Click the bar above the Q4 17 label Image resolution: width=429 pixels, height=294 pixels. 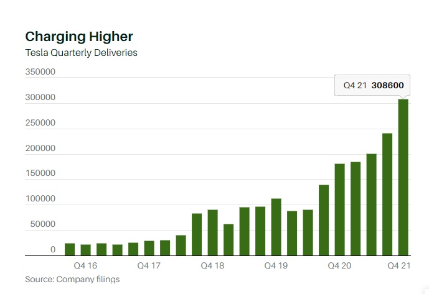[149, 248]
